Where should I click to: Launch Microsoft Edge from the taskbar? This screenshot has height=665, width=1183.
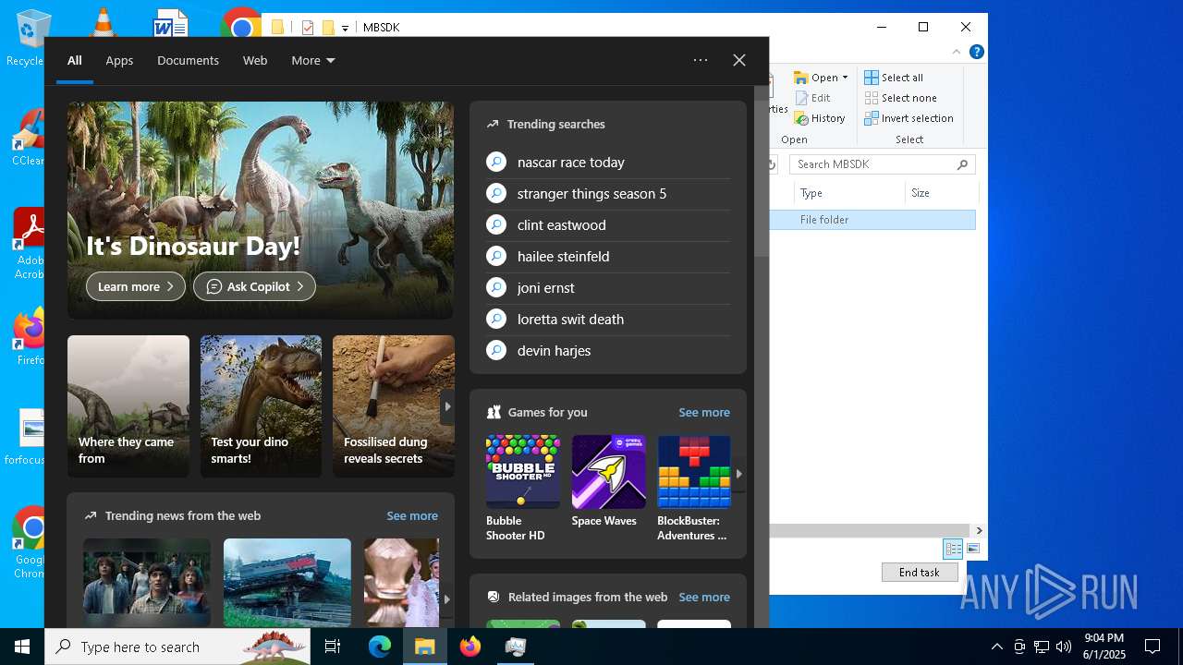[380, 647]
